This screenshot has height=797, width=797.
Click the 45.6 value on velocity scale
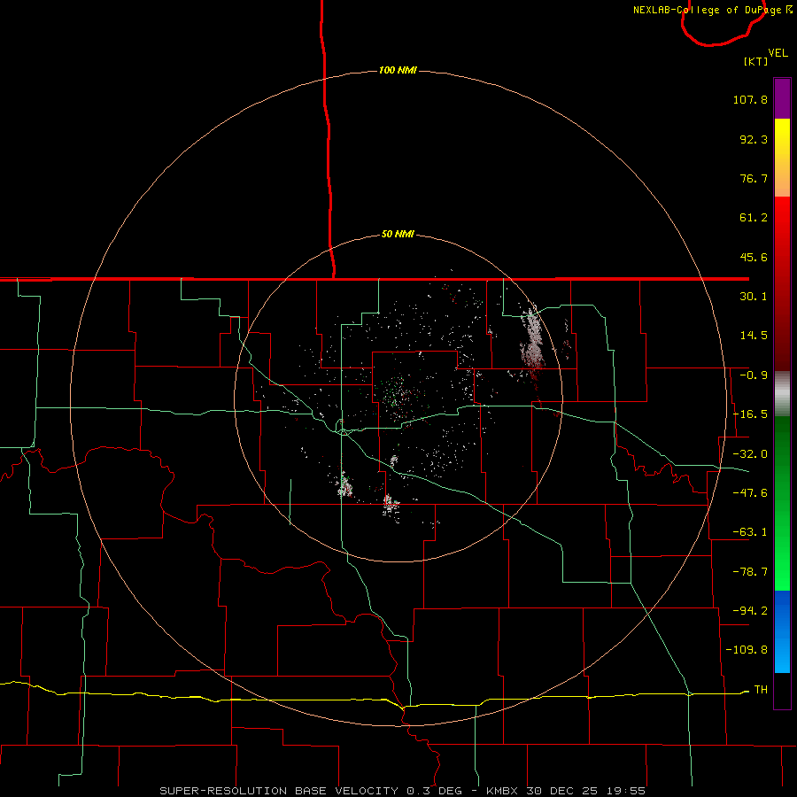(754, 257)
